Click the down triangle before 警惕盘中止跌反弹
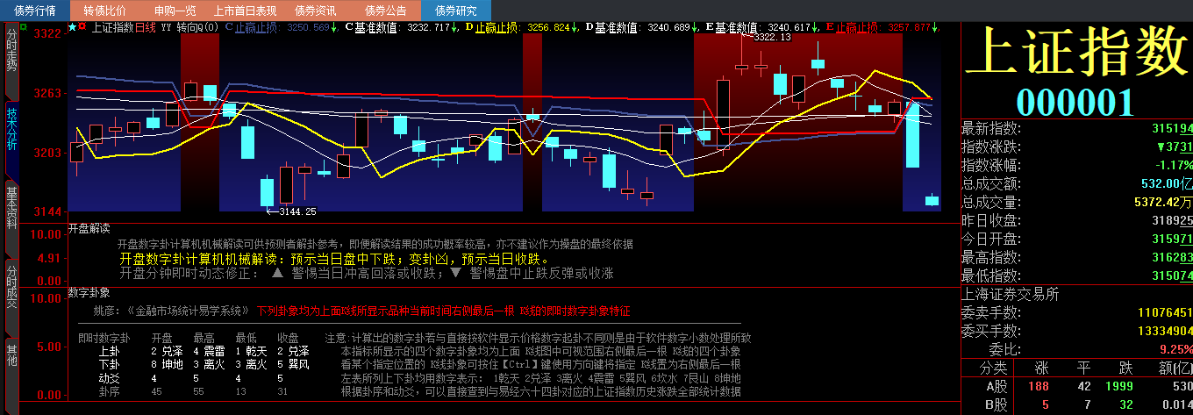This screenshot has width=1193, height=415. [x=454, y=273]
